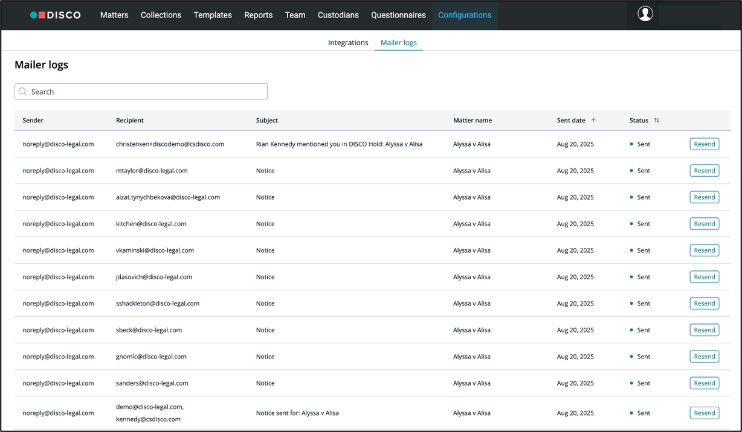Resend notice to kitchen@disco-legal.com
Viewport: 742px width, 432px height.
704,224
